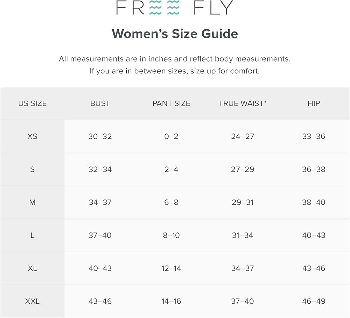The image size is (350, 318).
Task: Click the L size row label
Action: click(x=32, y=236)
